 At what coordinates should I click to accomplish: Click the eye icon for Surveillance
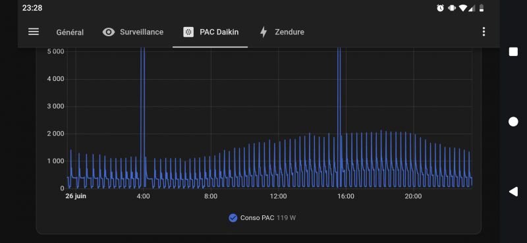(109, 32)
